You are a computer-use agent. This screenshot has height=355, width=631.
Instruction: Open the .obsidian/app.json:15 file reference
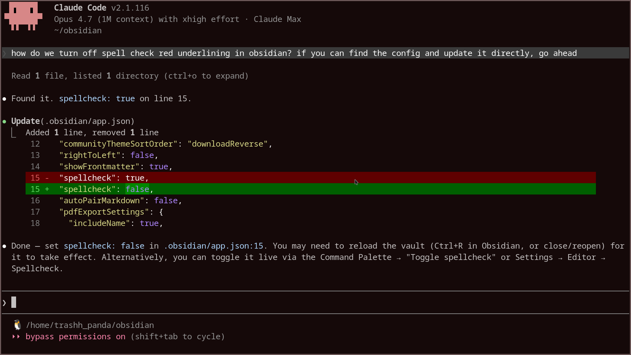214,246
